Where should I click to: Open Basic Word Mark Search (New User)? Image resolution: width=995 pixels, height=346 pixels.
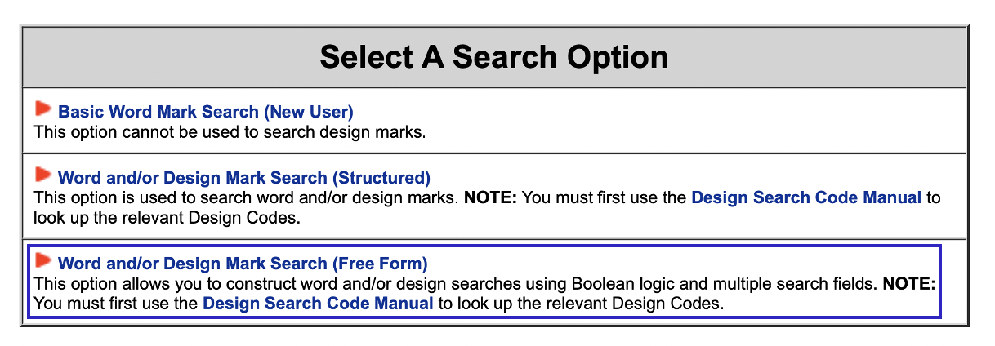pos(205,111)
